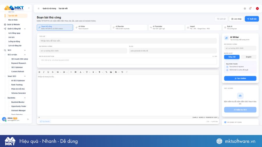Viewport: 262px width, 147px height.
Task: Insert an image in the editor
Action: [x=111, y=72]
